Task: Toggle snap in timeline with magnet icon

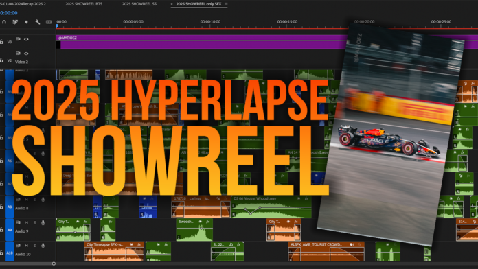Action: tap(4, 22)
